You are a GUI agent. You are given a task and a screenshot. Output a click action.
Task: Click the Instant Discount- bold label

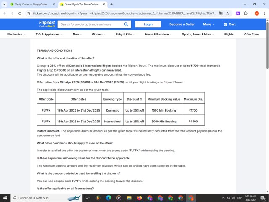pos(49,131)
